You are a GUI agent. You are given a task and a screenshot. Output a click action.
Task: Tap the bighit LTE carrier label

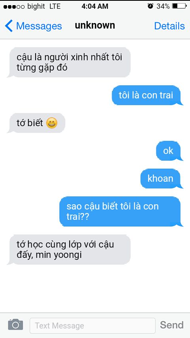(x=44, y=6)
